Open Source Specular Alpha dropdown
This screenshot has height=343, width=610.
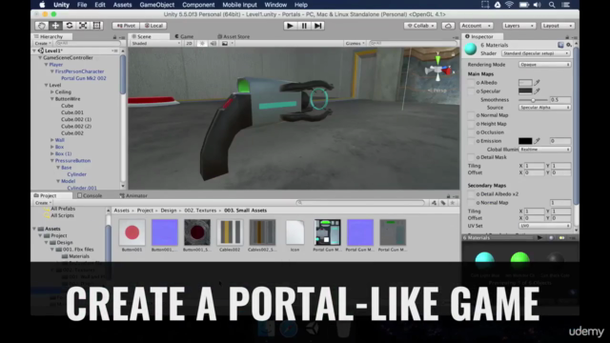click(x=544, y=108)
